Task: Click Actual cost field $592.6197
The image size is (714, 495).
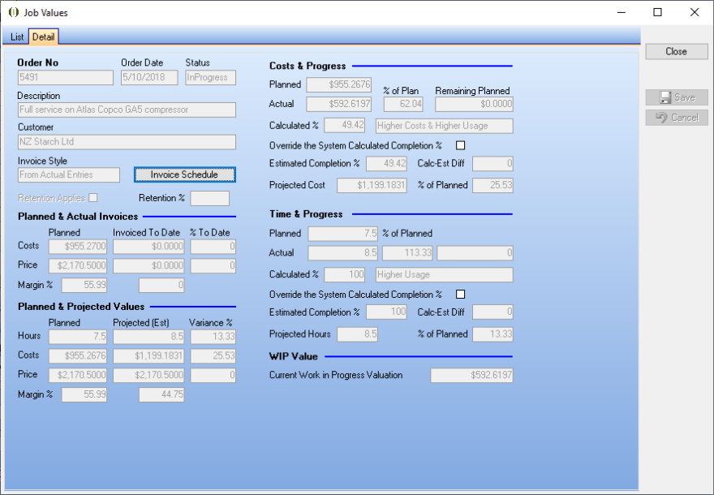Action: coord(339,104)
